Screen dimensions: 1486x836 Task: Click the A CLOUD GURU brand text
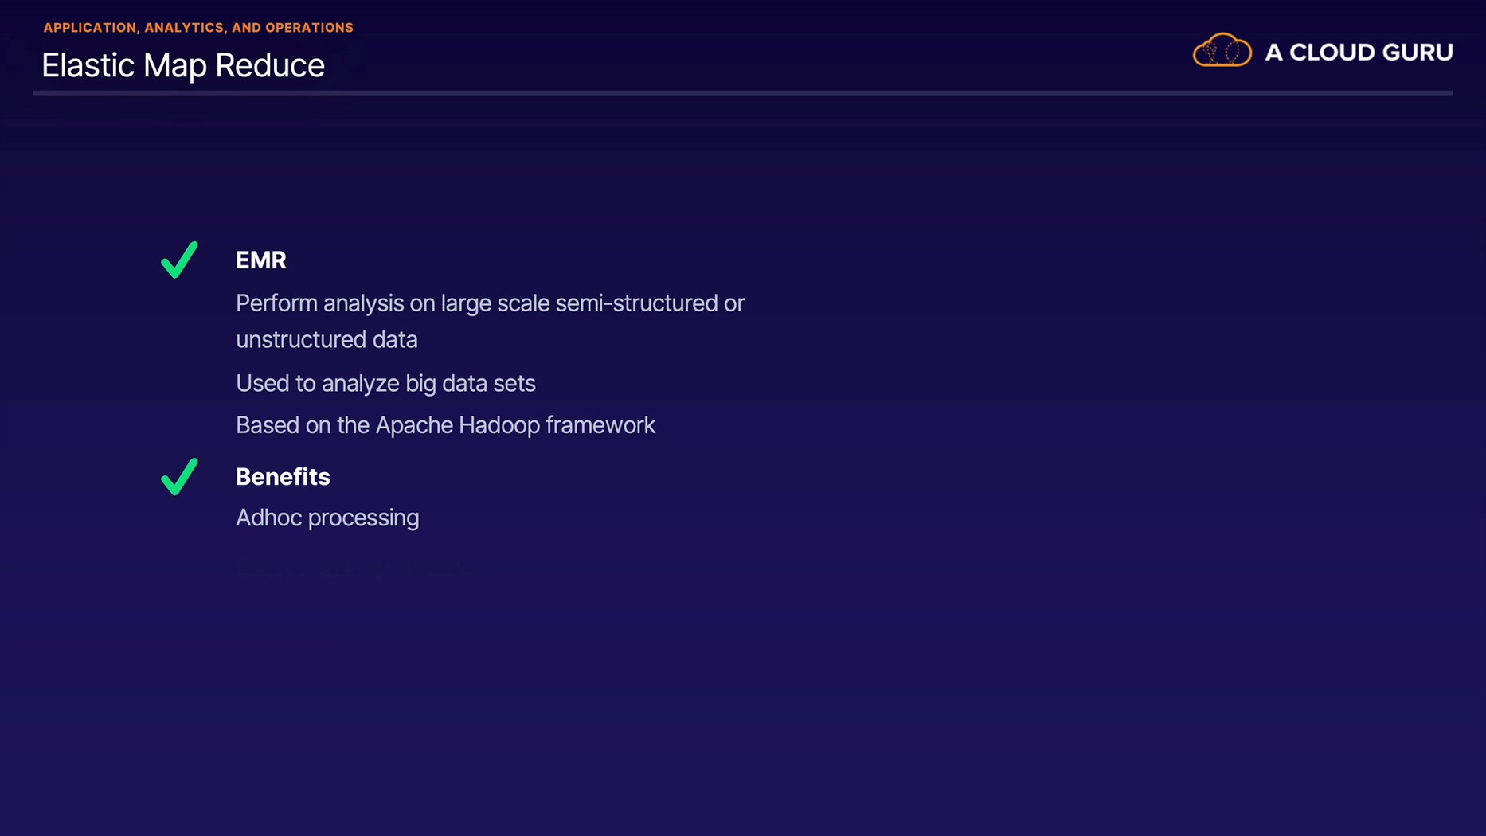coord(1358,53)
